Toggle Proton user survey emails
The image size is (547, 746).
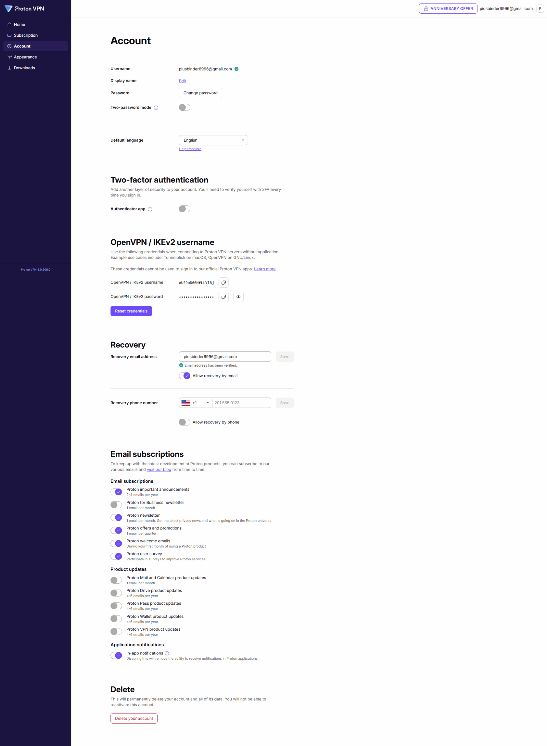pos(116,556)
